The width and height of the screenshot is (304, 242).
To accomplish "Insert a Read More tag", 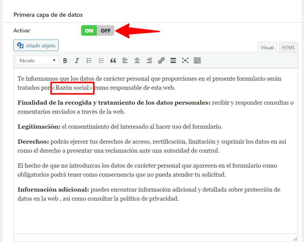I will click(173, 61).
